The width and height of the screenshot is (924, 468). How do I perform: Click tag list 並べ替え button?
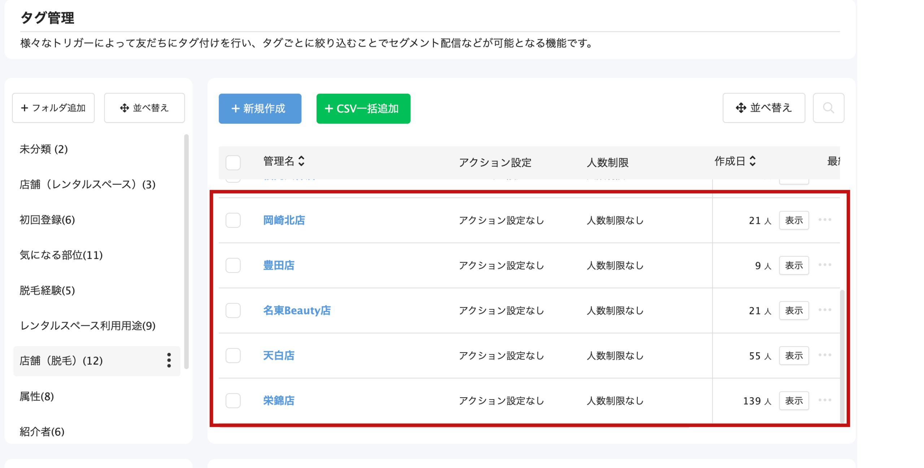(763, 108)
